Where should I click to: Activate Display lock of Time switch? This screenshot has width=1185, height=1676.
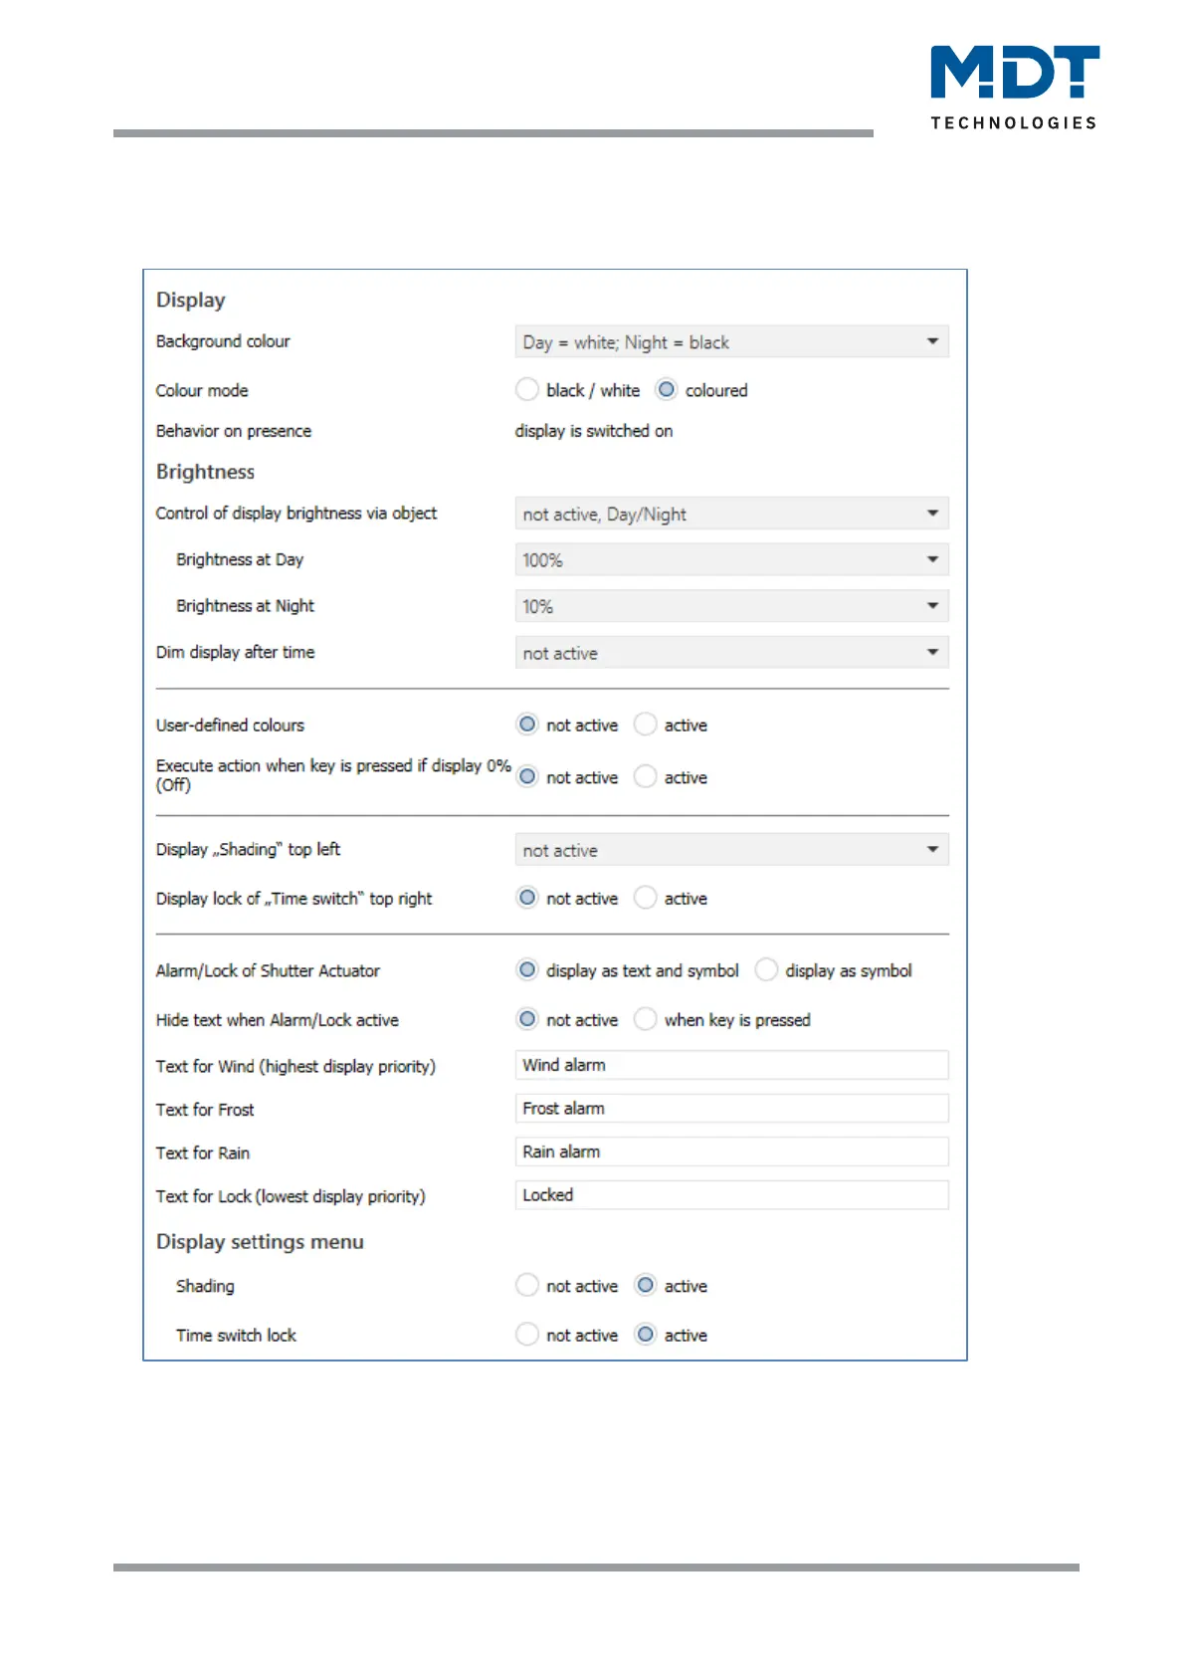click(646, 898)
